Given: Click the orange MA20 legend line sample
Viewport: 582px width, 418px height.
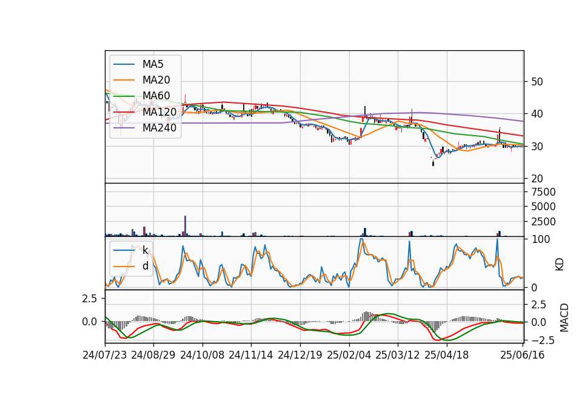Looking at the screenshot, I should (x=124, y=80).
